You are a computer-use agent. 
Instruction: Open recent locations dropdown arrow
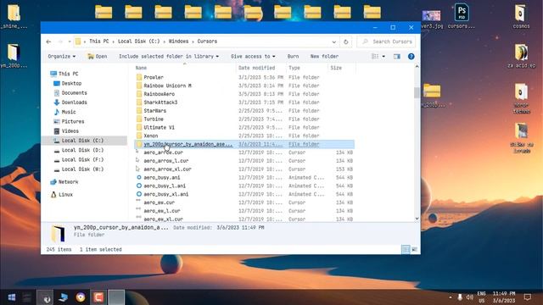pyautogui.click(x=70, y=42)
